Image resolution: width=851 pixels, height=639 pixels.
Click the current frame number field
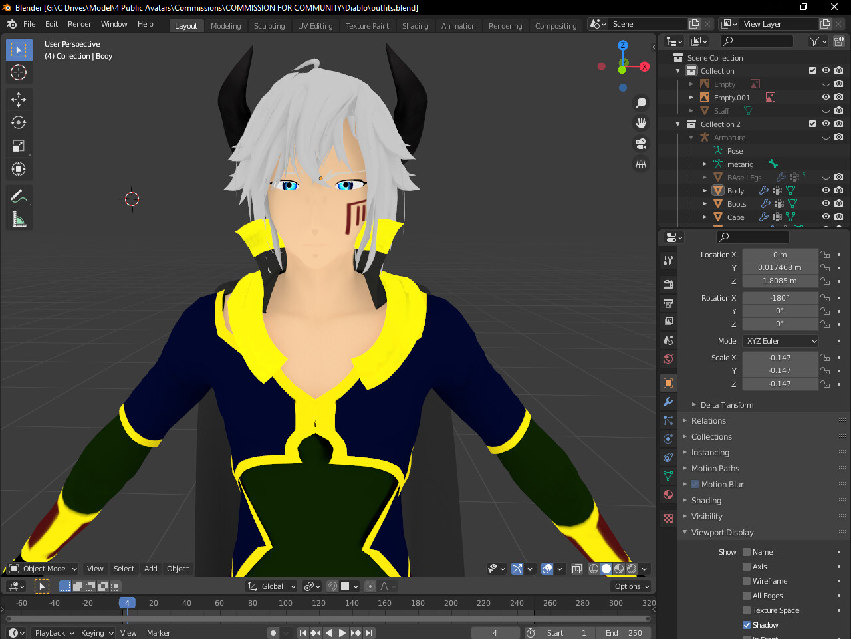495,632
